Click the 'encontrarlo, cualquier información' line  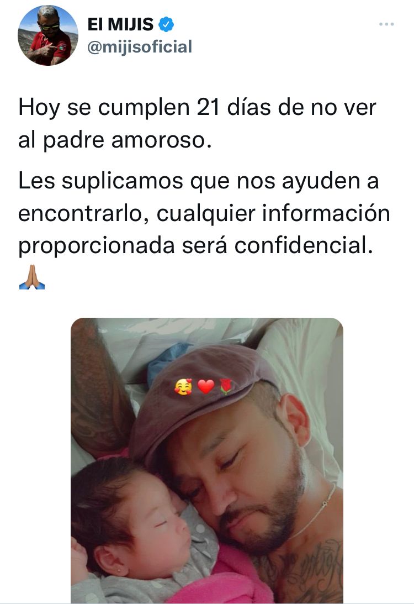click(x=204, y=213)
